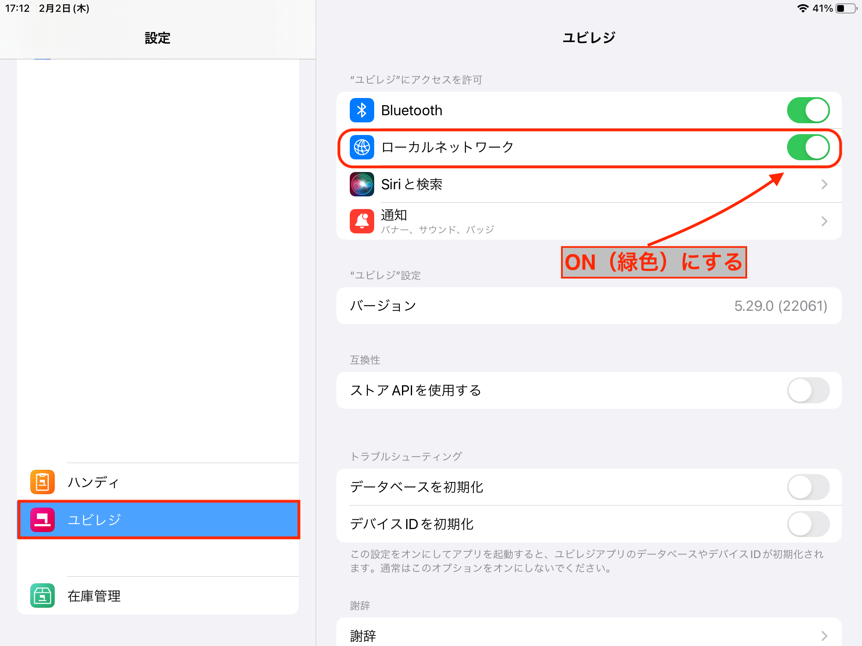Tap the green 在庫管理 app icon
Image resolution: width=862 pixels, height=646 pixels.
click(43, 596)
